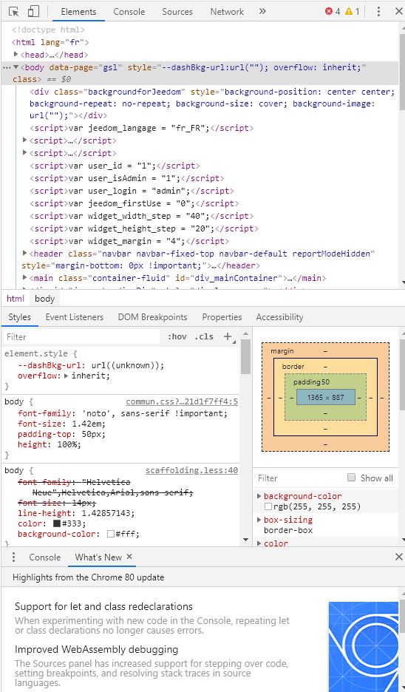Expand computed color property
405x692 pixels.
coord(259,543)
